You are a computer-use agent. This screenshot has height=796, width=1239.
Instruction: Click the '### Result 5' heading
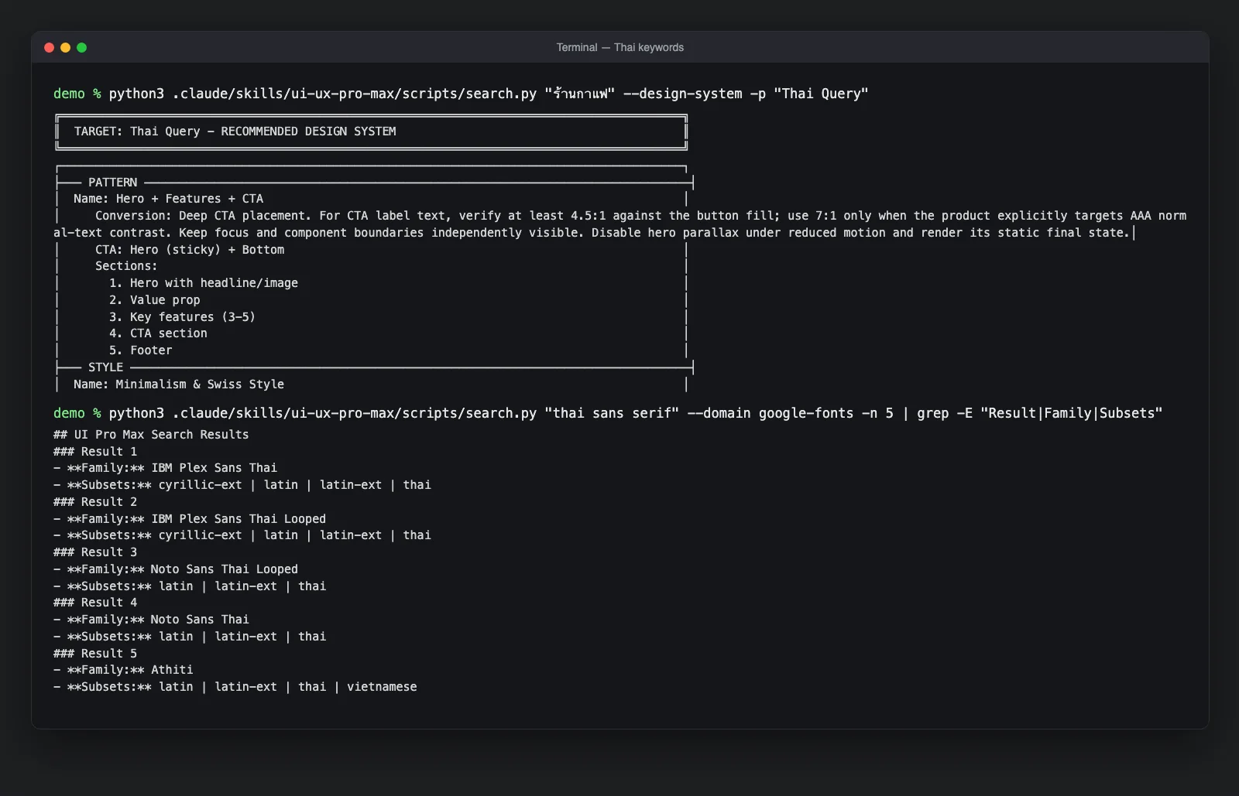(x=95, y=654)
